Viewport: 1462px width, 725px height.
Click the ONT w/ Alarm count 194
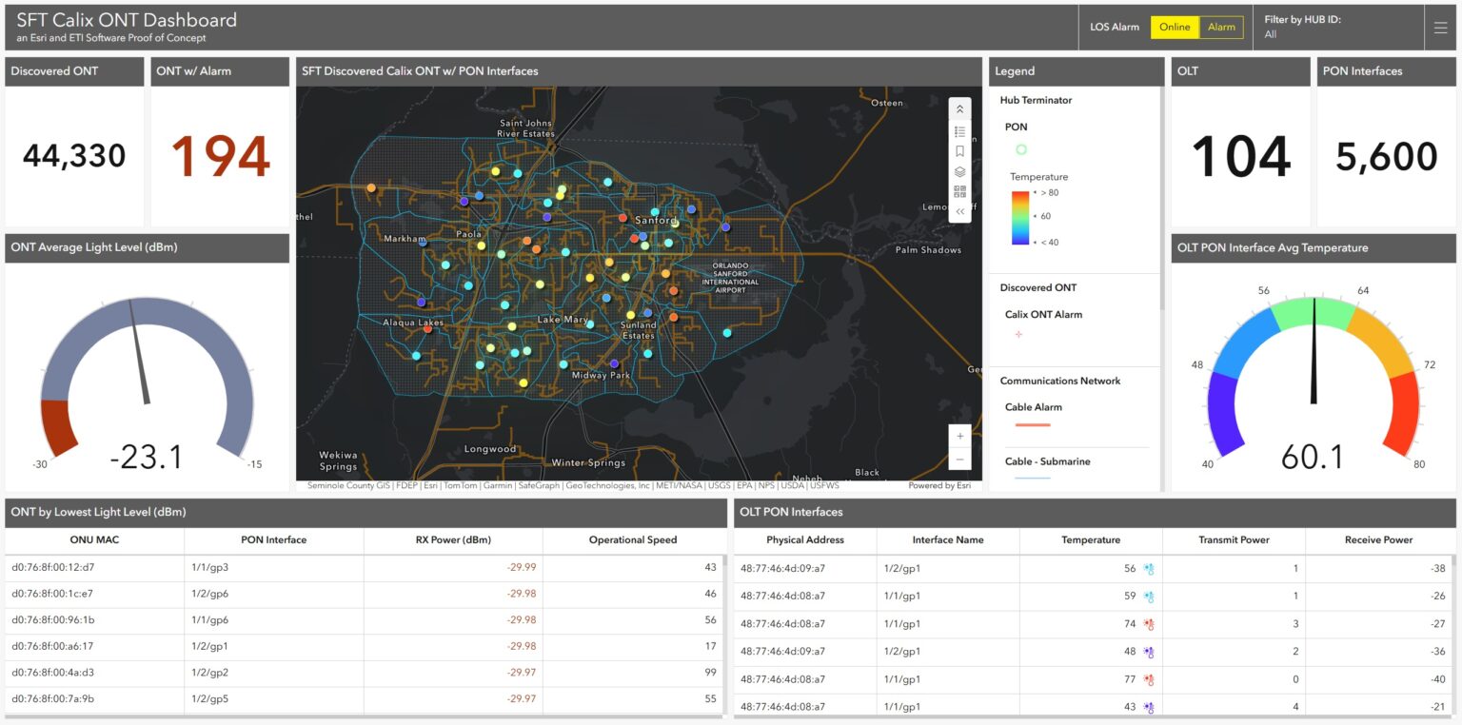[220, 157]
